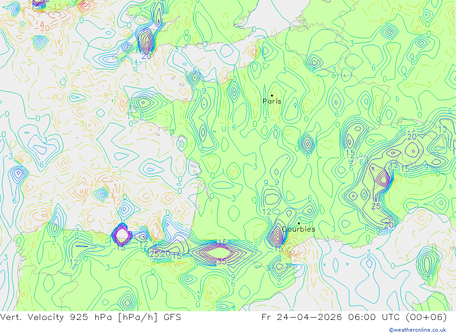Click the contour label '25 20' in northern Spain
This screenshot has height=334, width=456.
click(160, 254)
